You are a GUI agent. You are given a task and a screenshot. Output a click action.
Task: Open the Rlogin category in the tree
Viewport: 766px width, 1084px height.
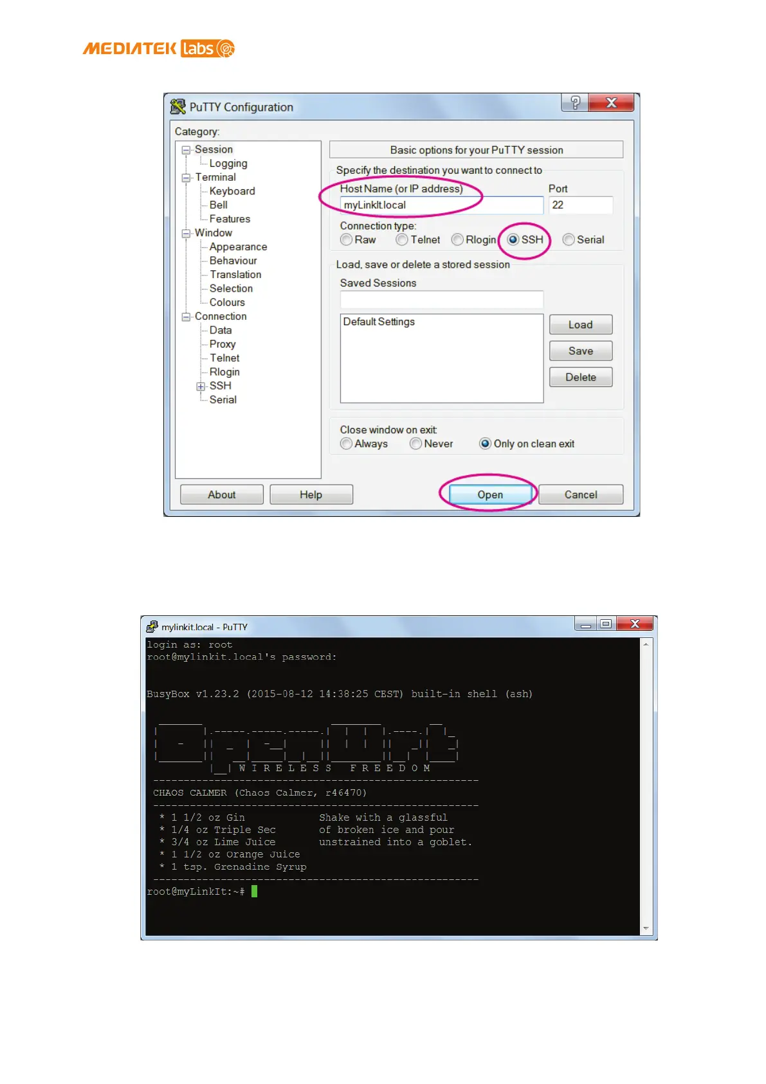click(224, 372)
